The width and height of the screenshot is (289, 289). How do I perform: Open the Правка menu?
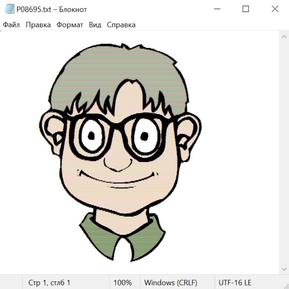pyautogui.click(x=38, y=25)
